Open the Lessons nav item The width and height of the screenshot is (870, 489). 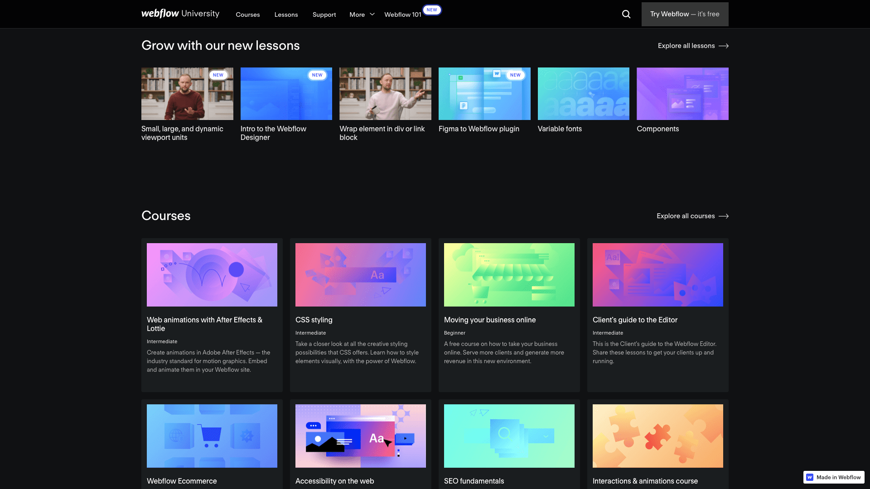click(x=286, y=14)
